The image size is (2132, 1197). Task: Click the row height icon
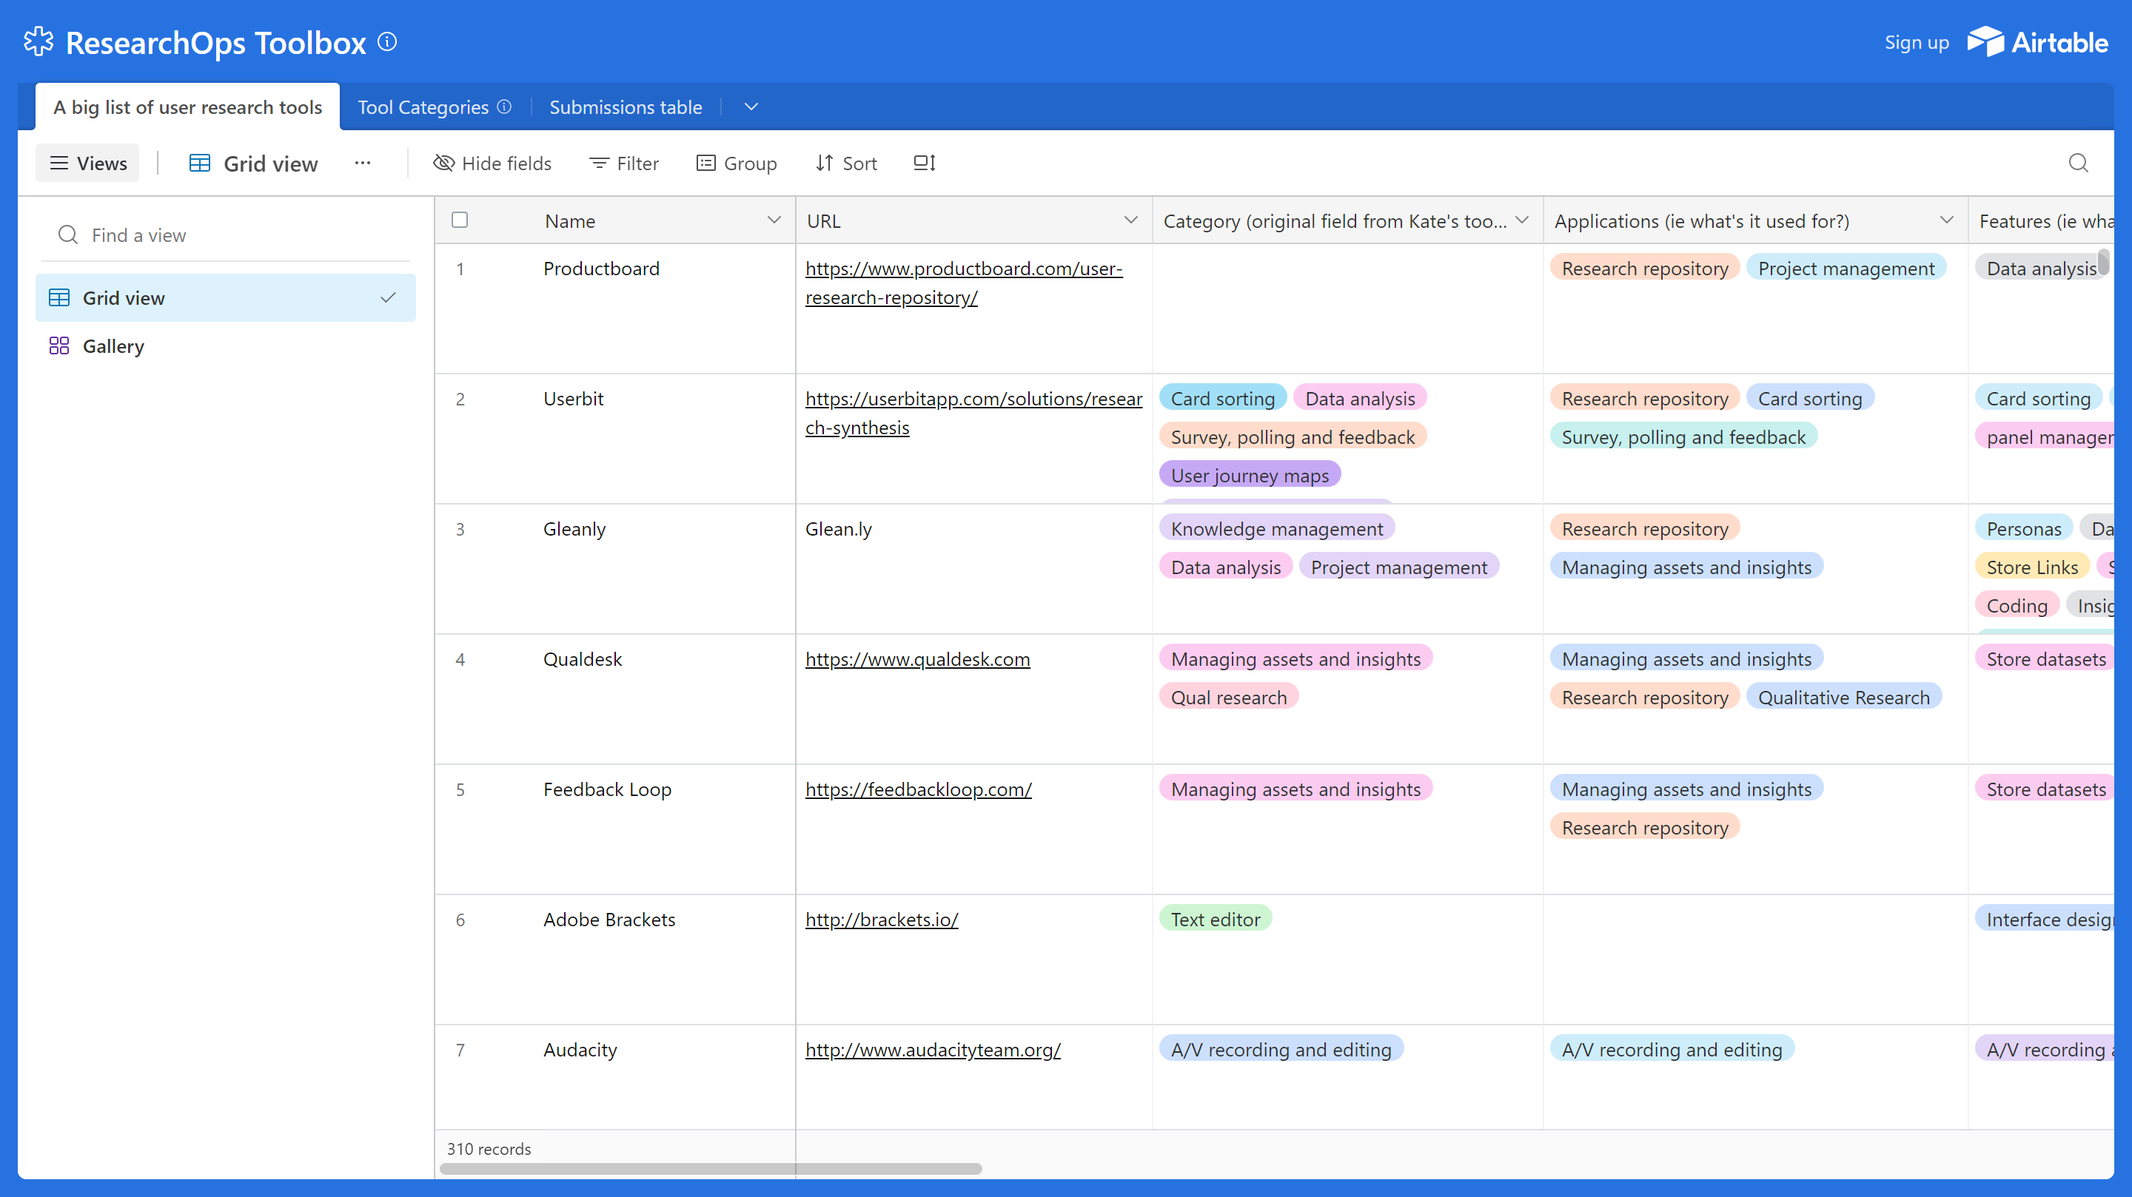[x=924, y=163]
